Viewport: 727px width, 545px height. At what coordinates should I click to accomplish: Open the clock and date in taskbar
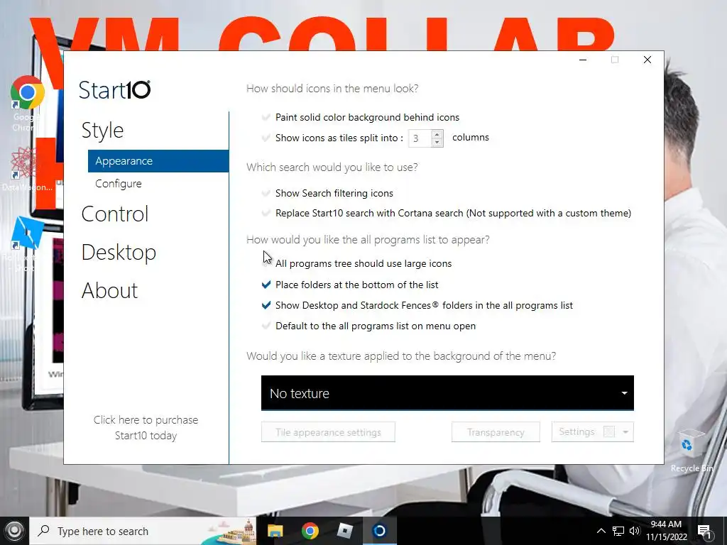666,531
